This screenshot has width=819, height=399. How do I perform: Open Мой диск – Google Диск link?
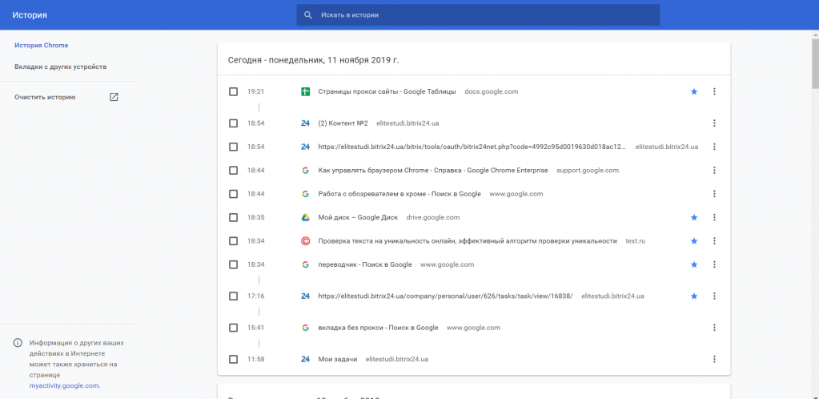point(358,218)
